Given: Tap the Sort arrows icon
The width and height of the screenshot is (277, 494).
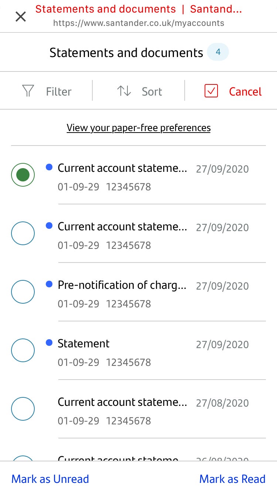Looking at the screenshot, I should coord(124,91).
